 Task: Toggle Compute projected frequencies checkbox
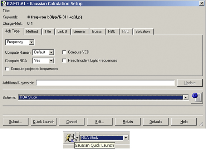click(x=7, y=69)
